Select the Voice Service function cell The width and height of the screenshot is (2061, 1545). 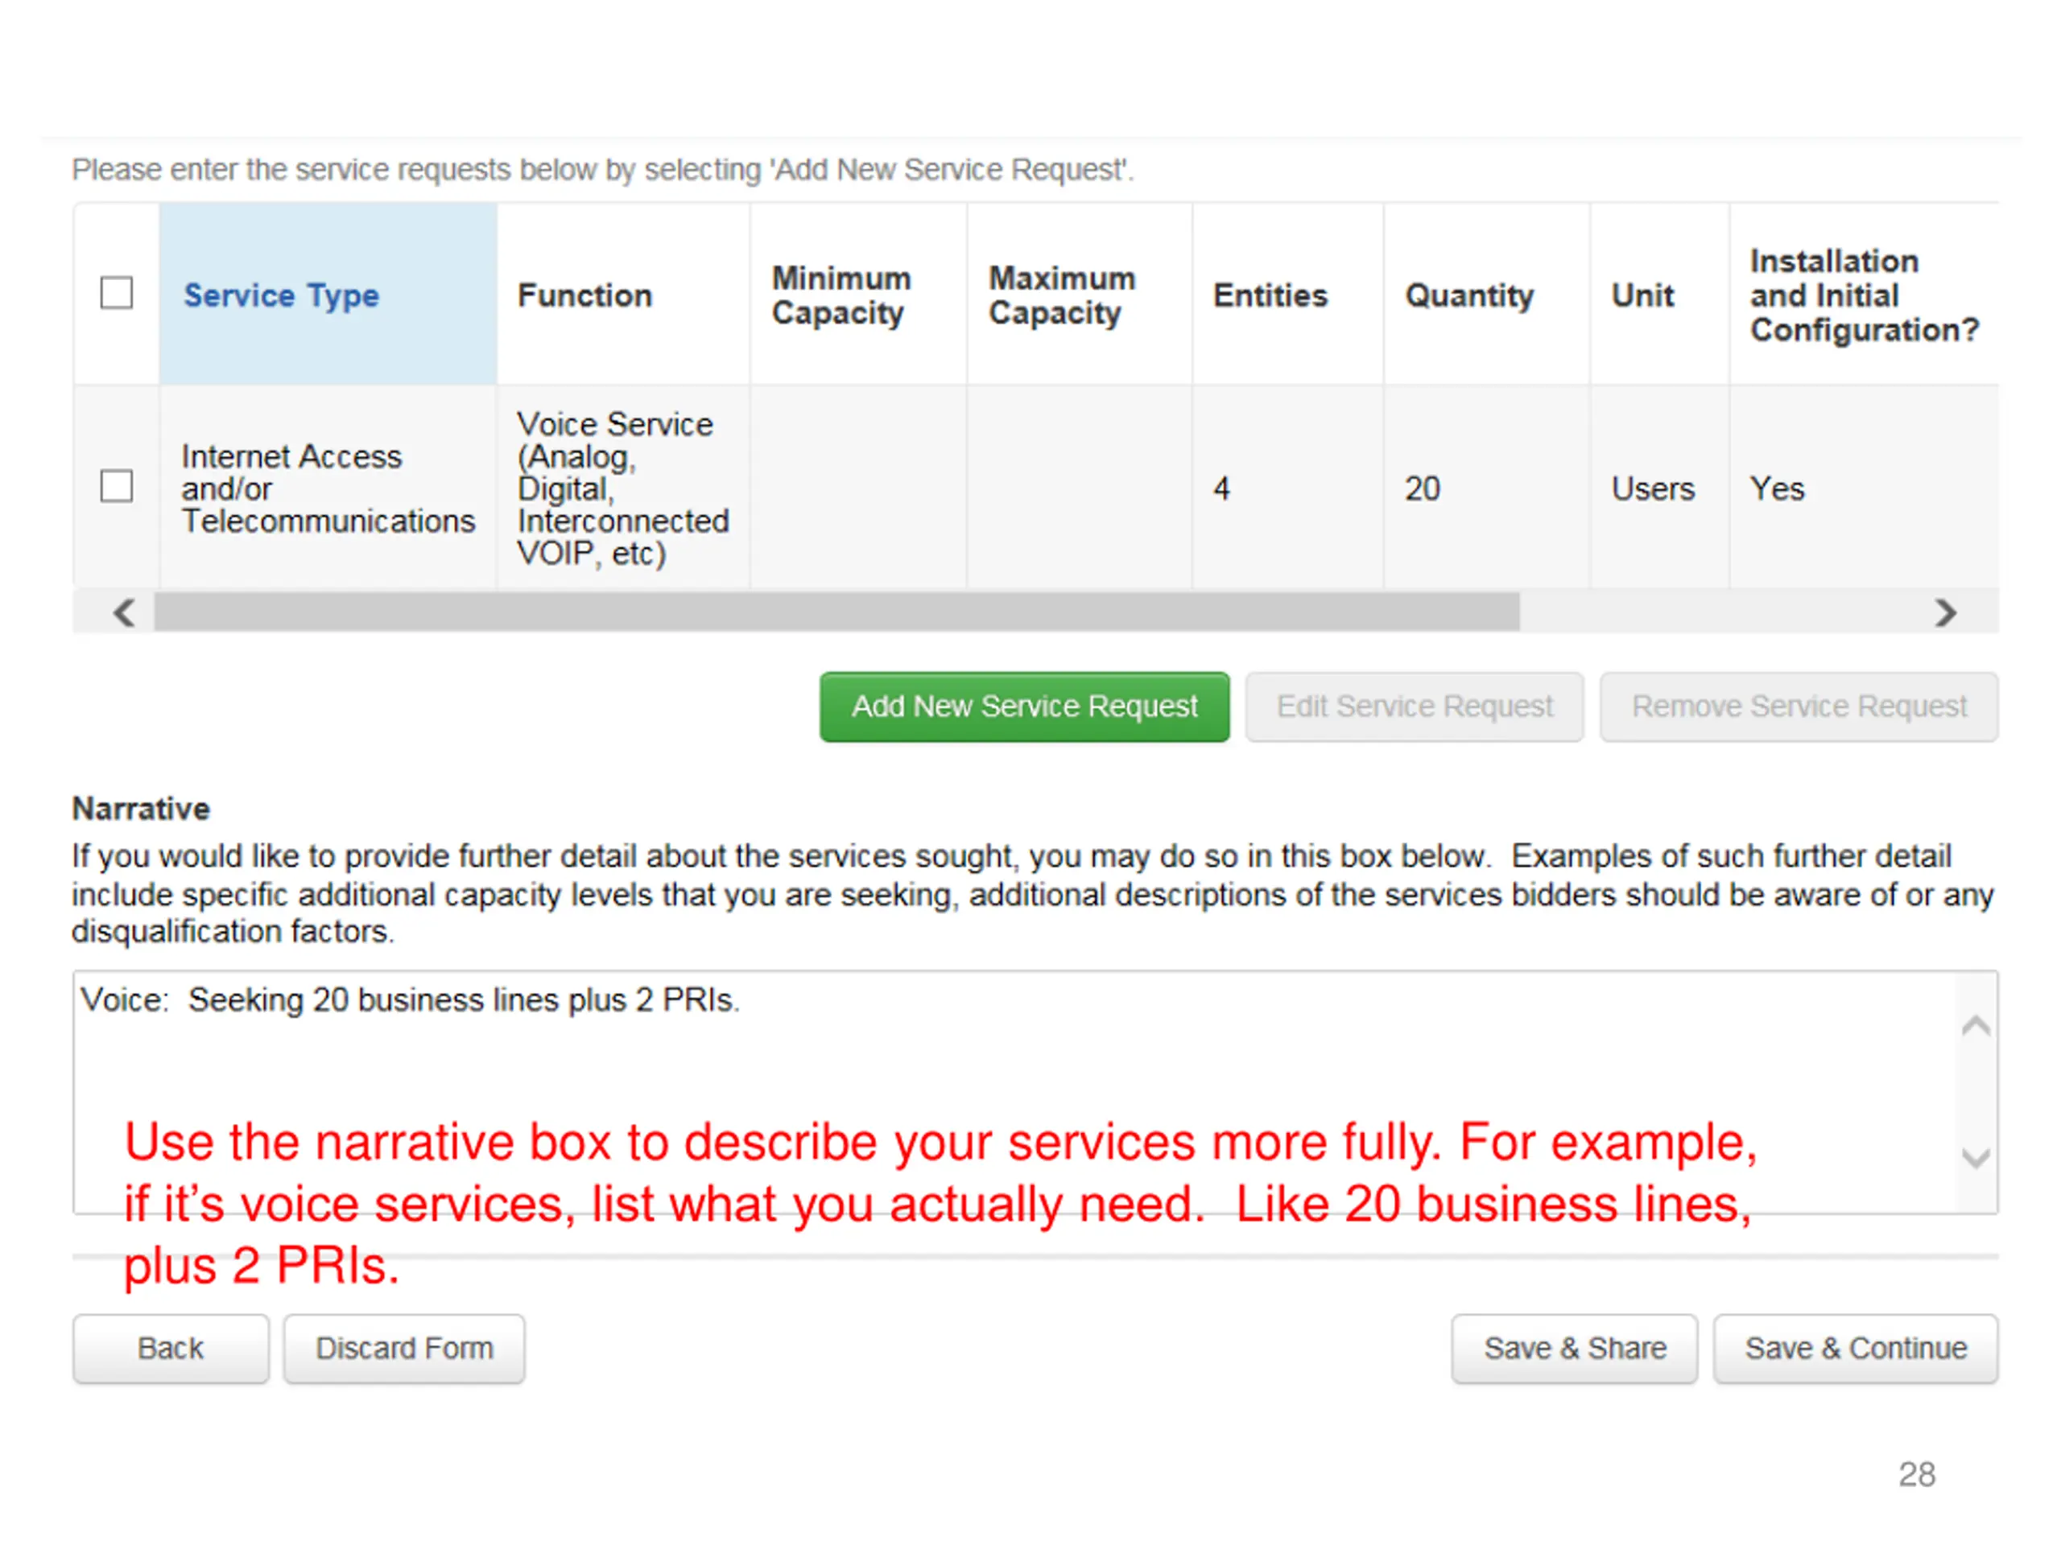623,488
